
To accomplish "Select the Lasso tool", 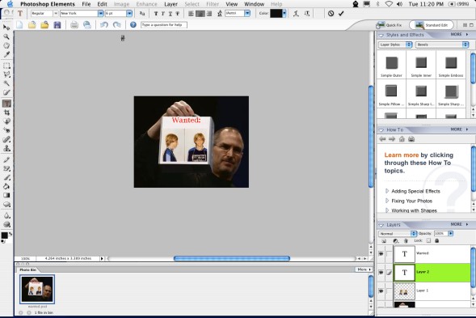I will coord(6,74).
